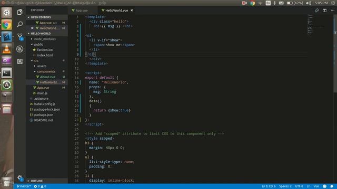Open the Debug view in activity bar

click(x=20, y=49)
